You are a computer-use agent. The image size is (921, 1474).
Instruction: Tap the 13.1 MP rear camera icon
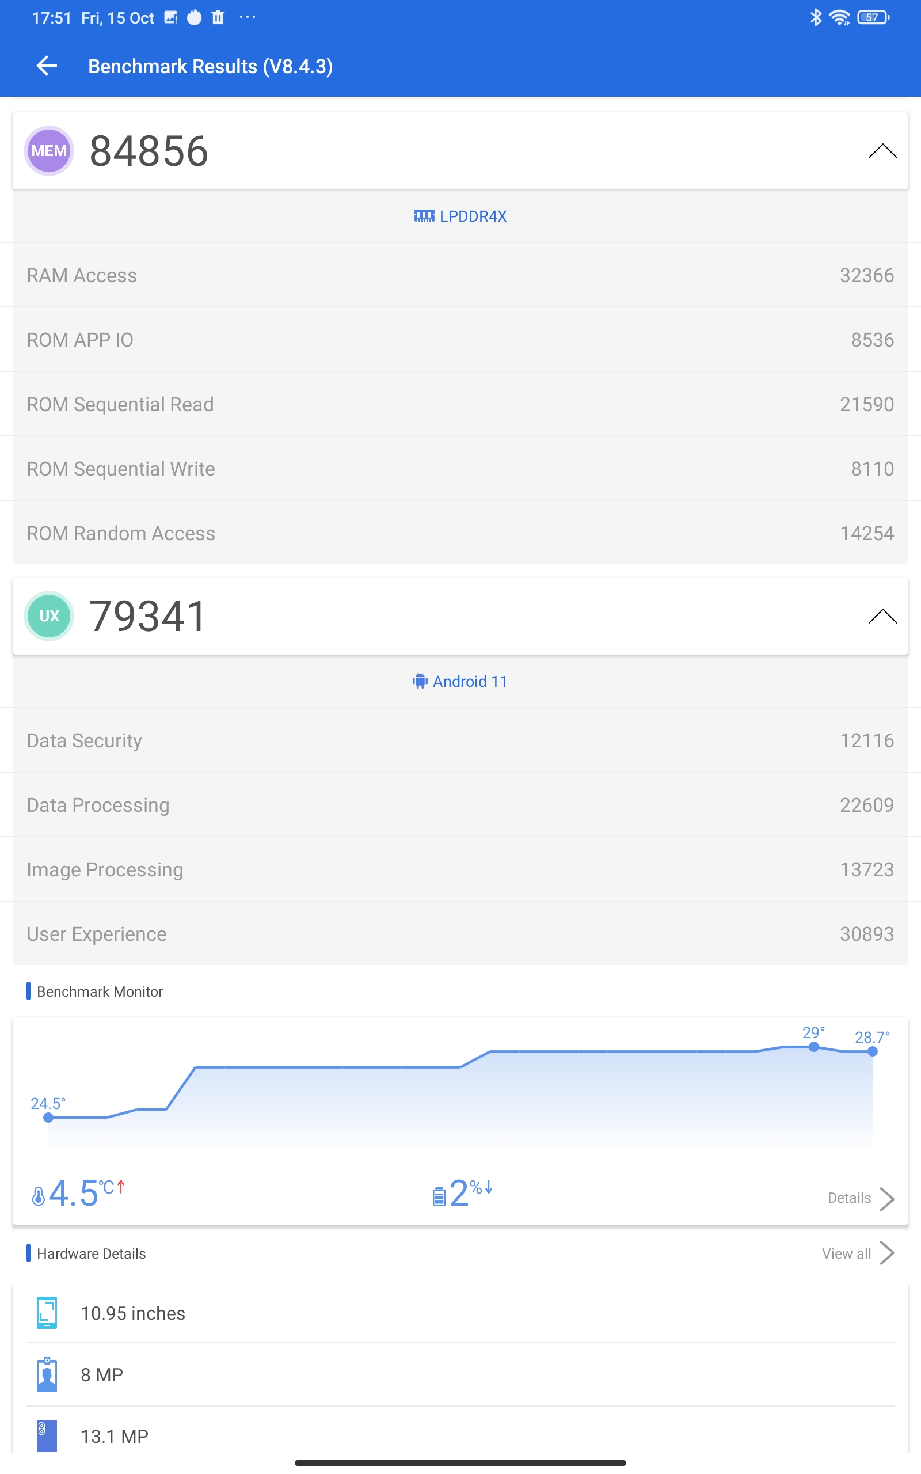coord(47,1435)
